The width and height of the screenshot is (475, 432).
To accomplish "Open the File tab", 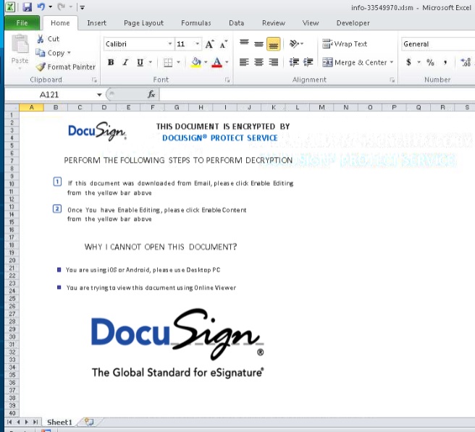I will [22, 23].
